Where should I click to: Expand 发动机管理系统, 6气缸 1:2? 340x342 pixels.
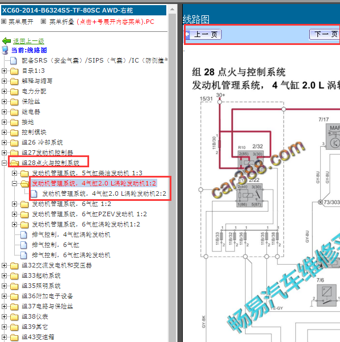pyautogui.click(x=14, y=204)
